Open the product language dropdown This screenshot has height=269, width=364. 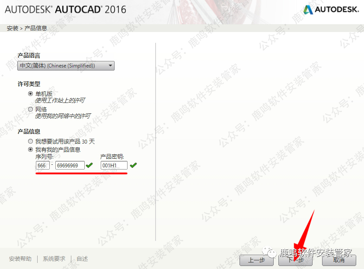(66, 66)
